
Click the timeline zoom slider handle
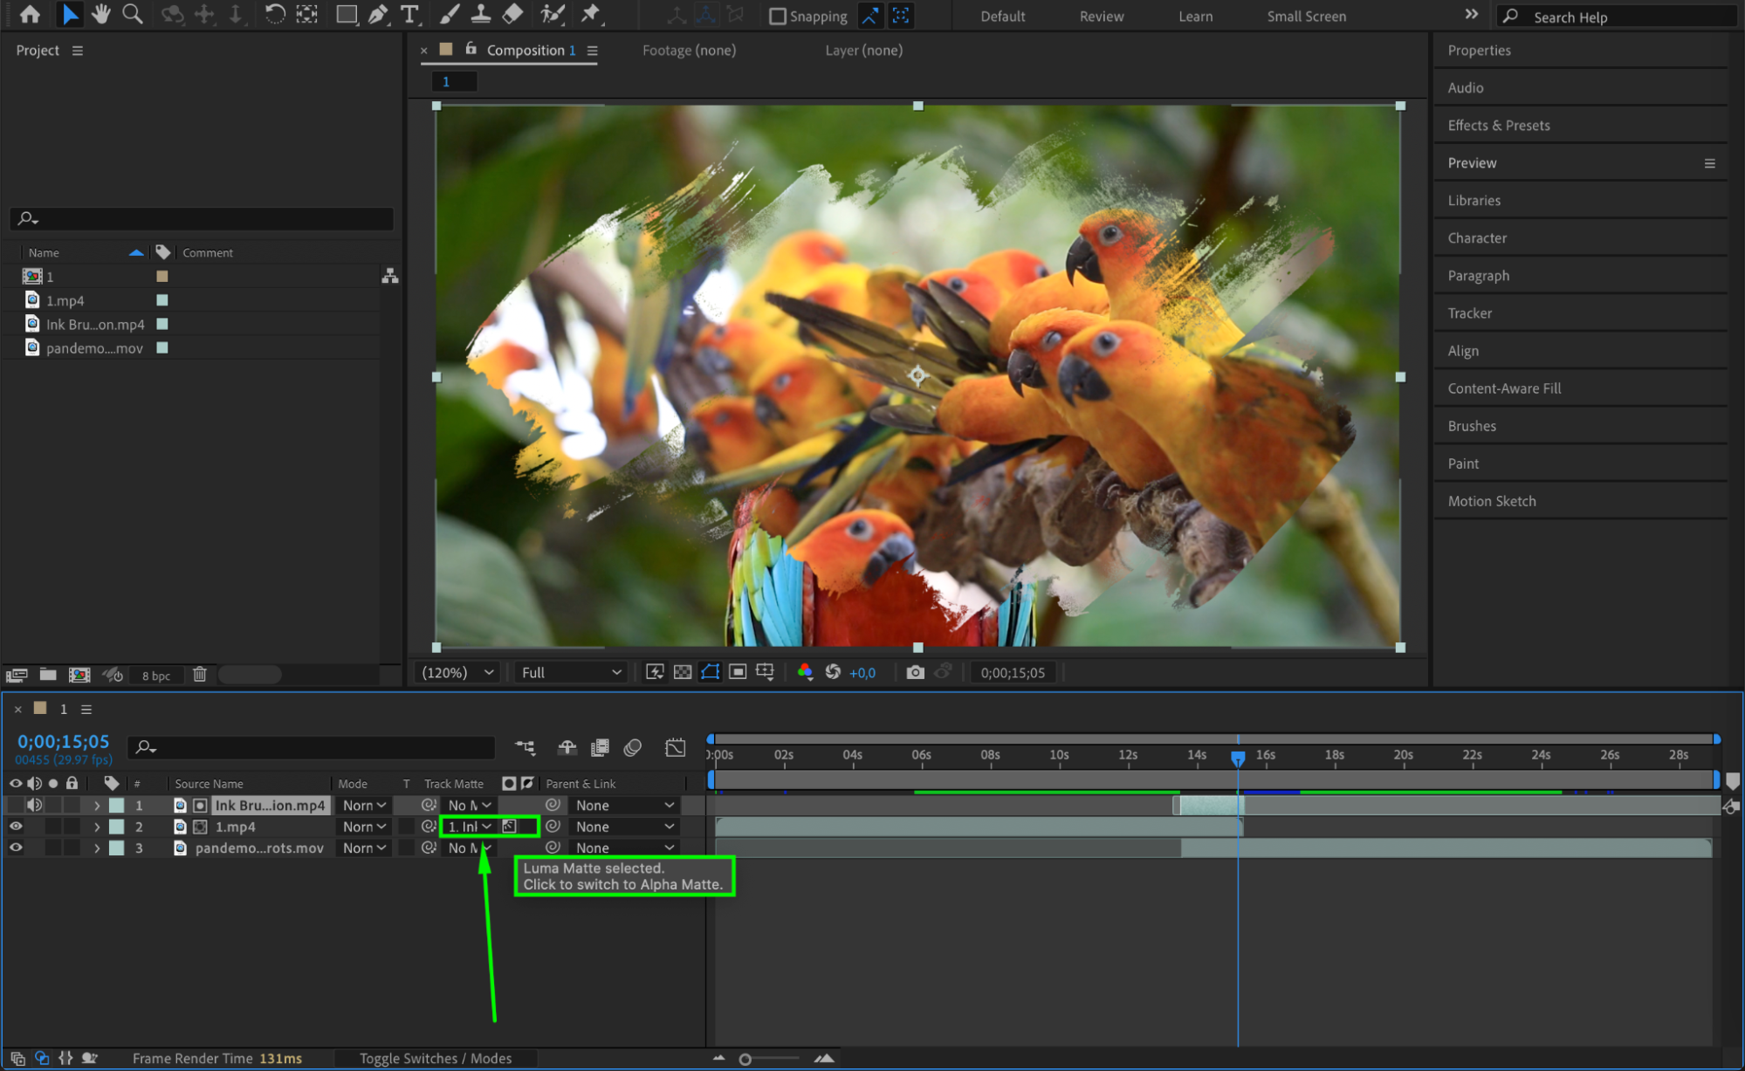[745, 1059]
